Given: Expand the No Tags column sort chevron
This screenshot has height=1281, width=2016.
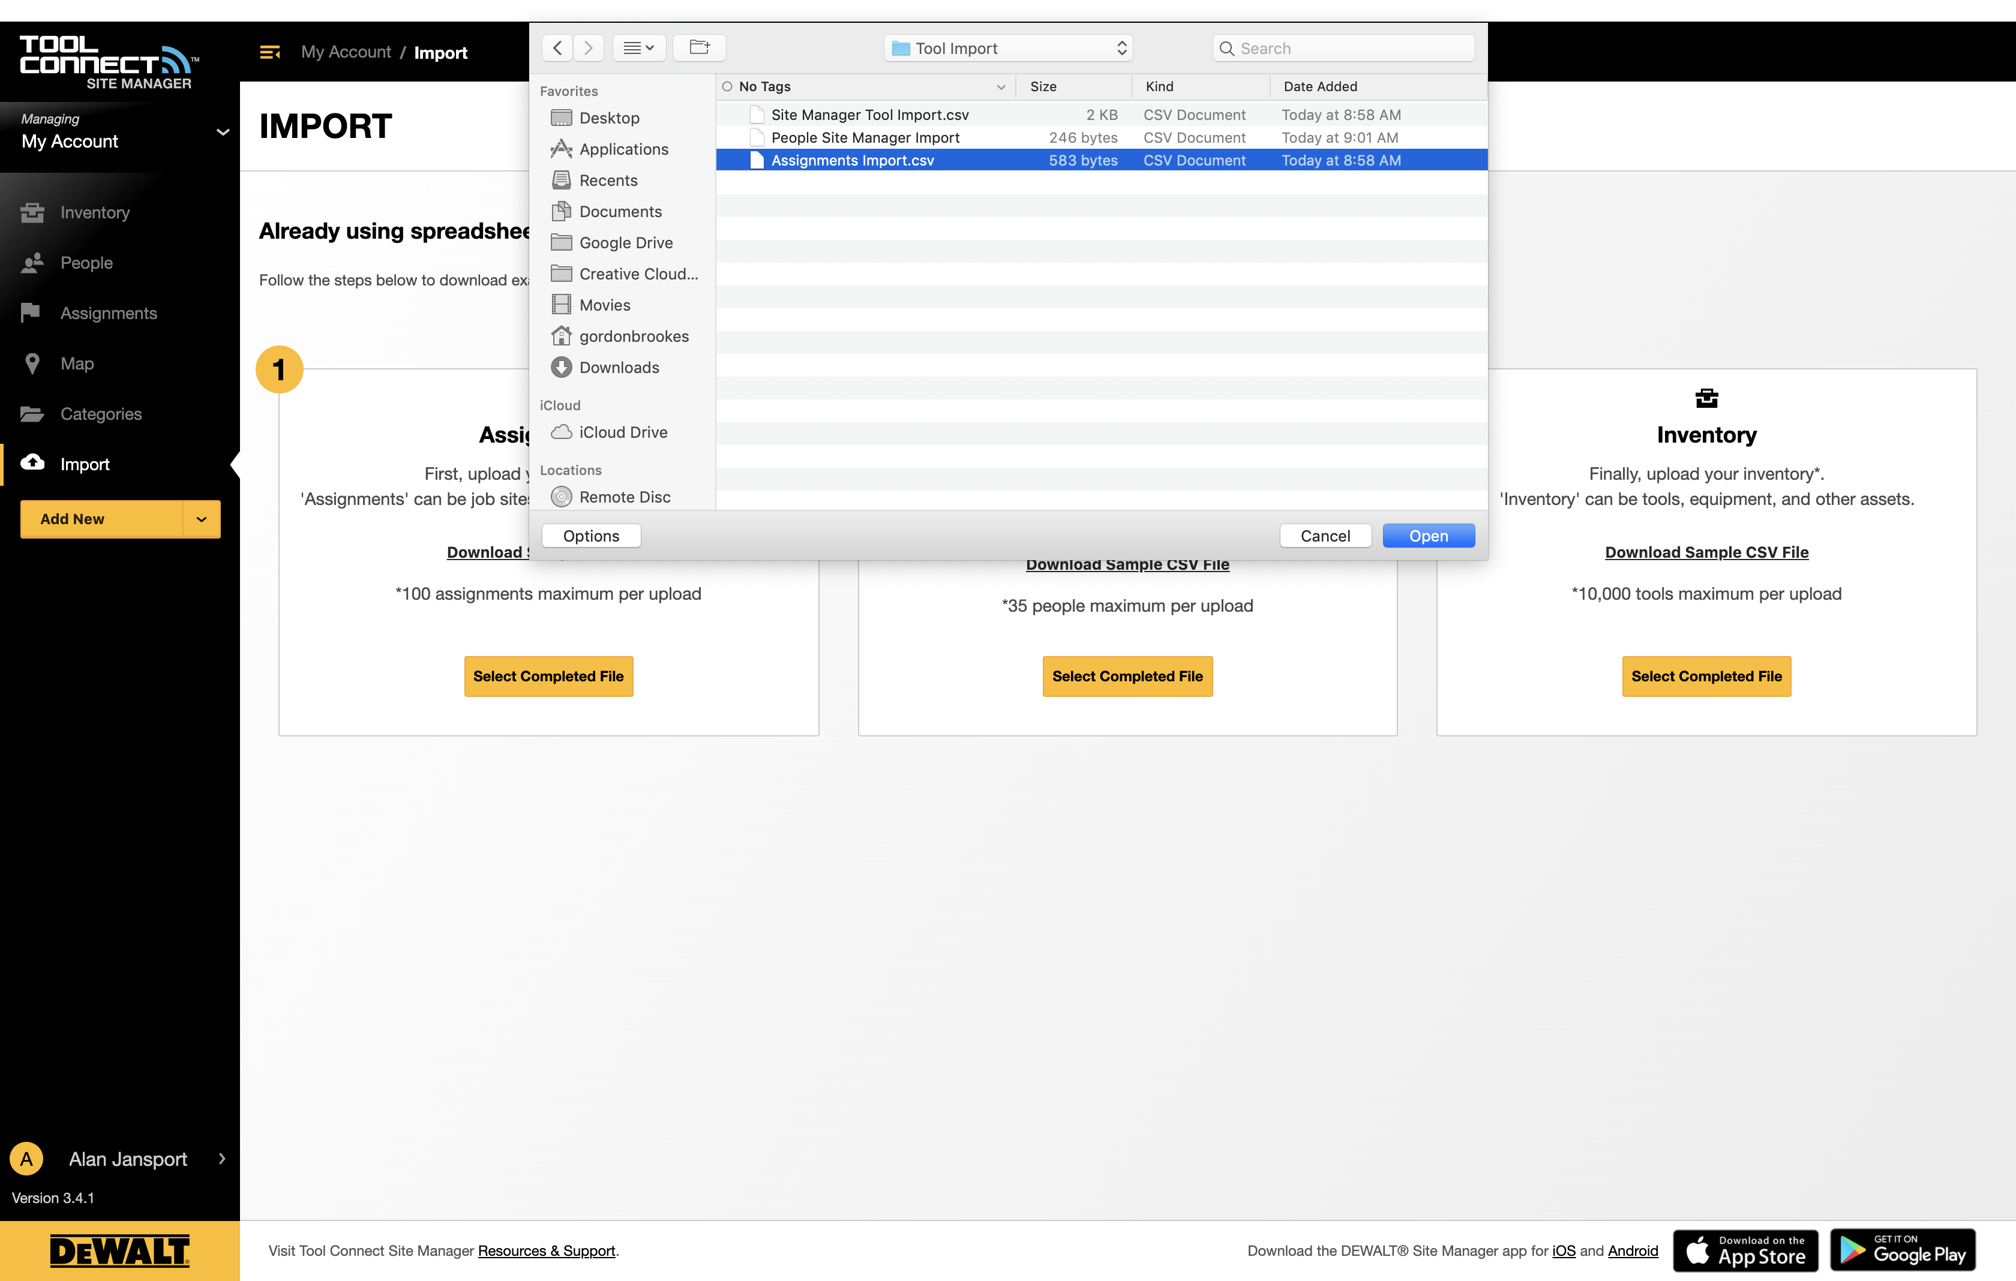Looking at the screenshot, I should click(x=1000, y=86).
